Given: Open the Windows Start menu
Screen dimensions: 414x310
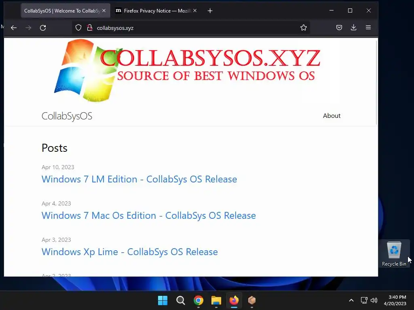Looking at the screenshot, I should pyautogui.click(x=163, y=300).
